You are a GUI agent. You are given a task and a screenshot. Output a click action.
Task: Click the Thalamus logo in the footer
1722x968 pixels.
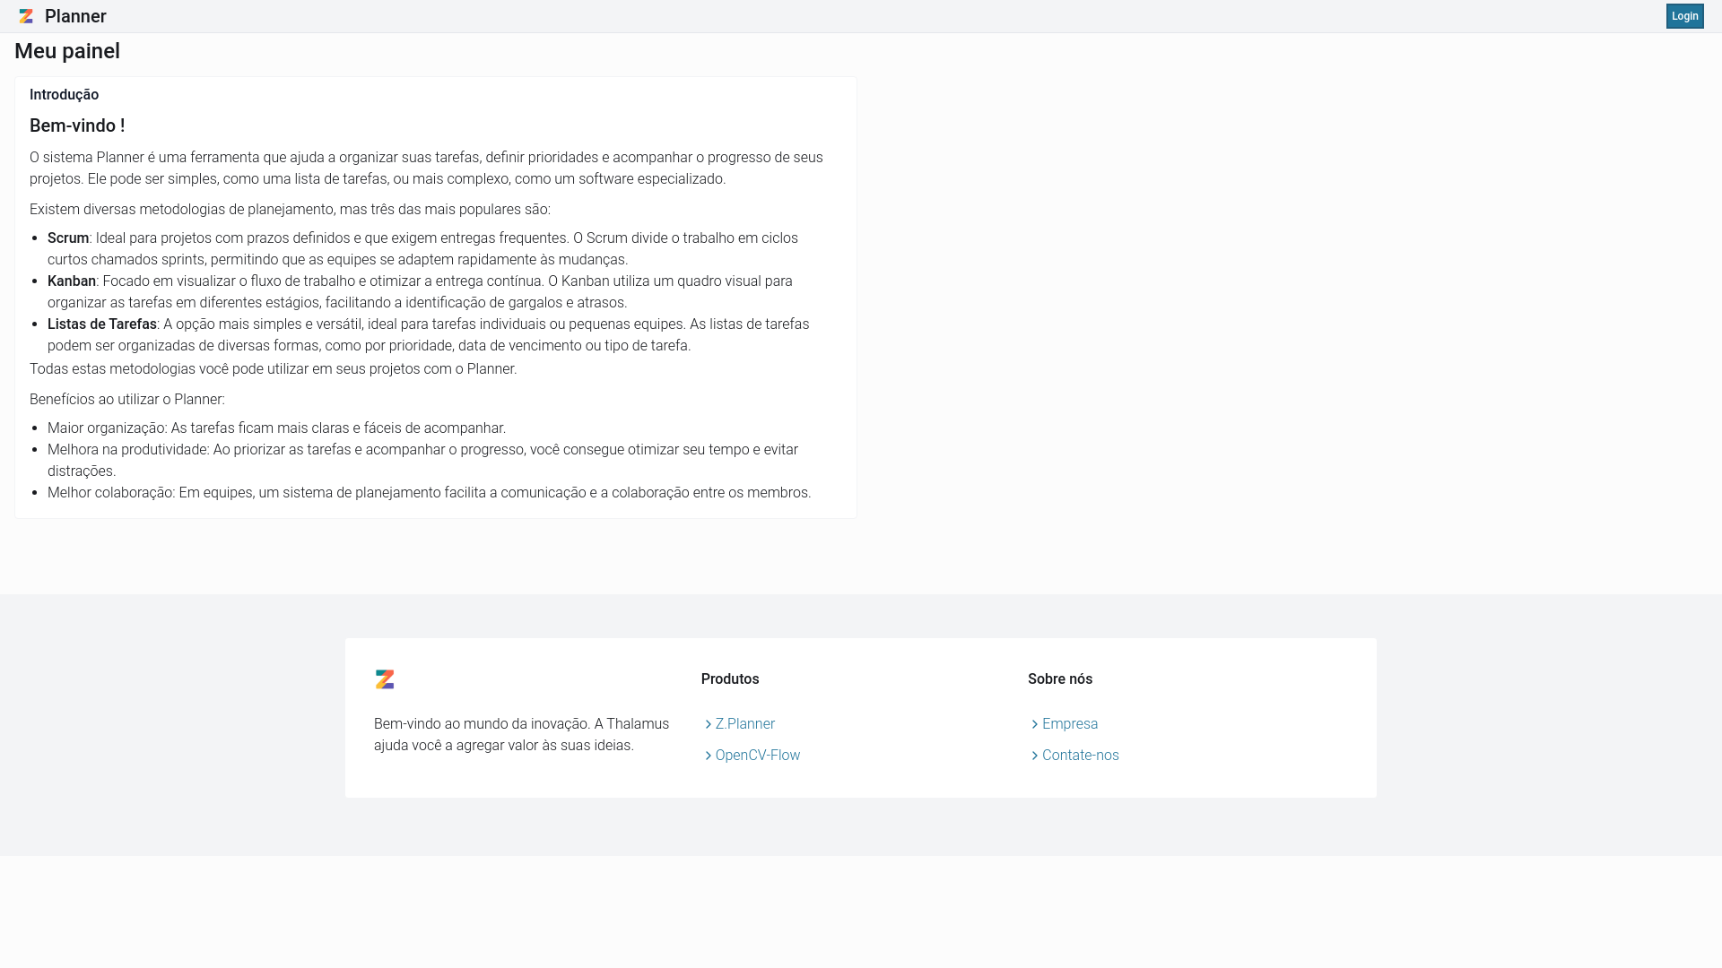pos(385,679)
